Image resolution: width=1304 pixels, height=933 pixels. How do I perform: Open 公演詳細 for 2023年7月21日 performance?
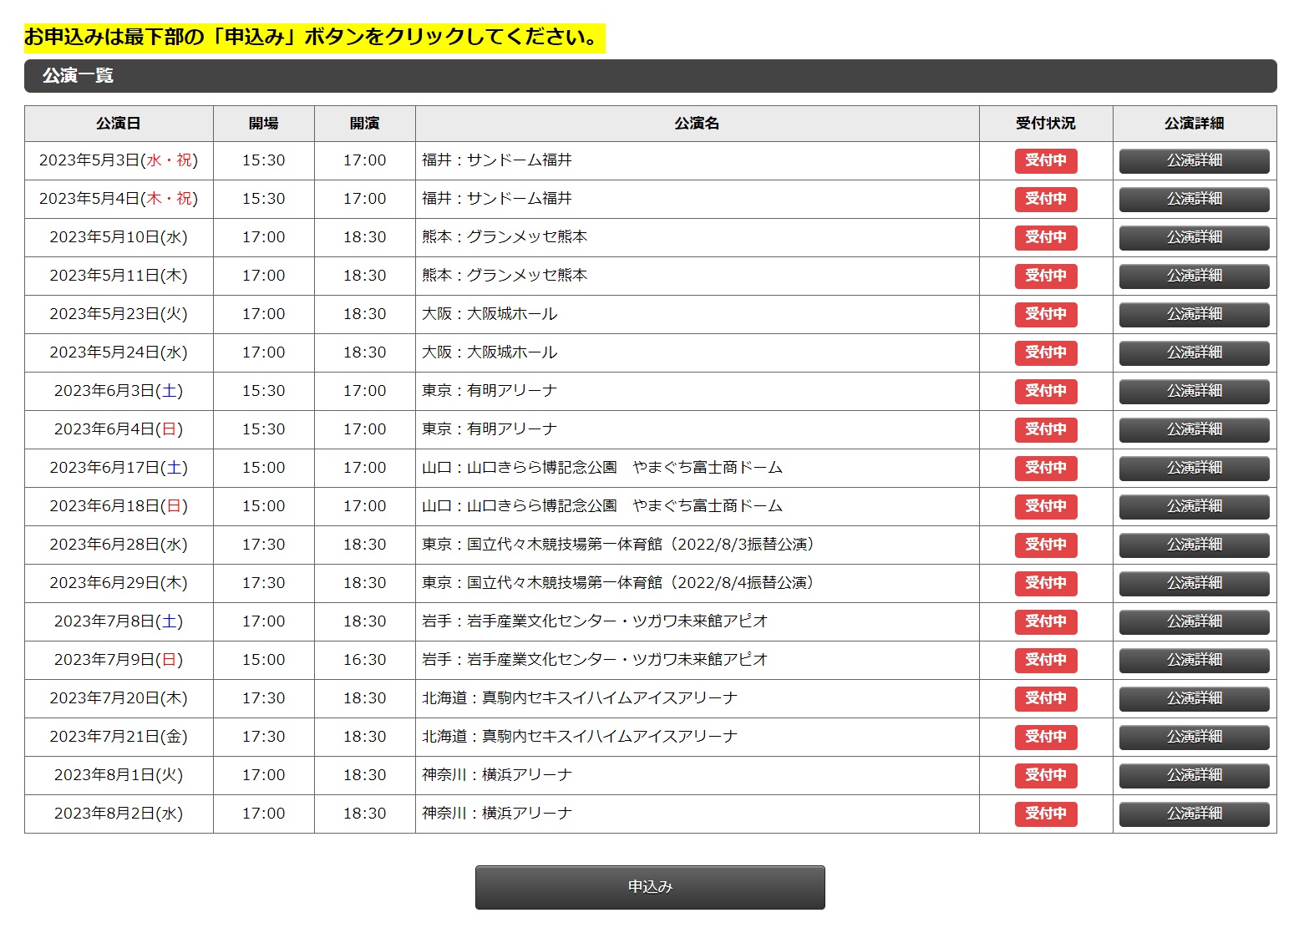[1194, 737]
